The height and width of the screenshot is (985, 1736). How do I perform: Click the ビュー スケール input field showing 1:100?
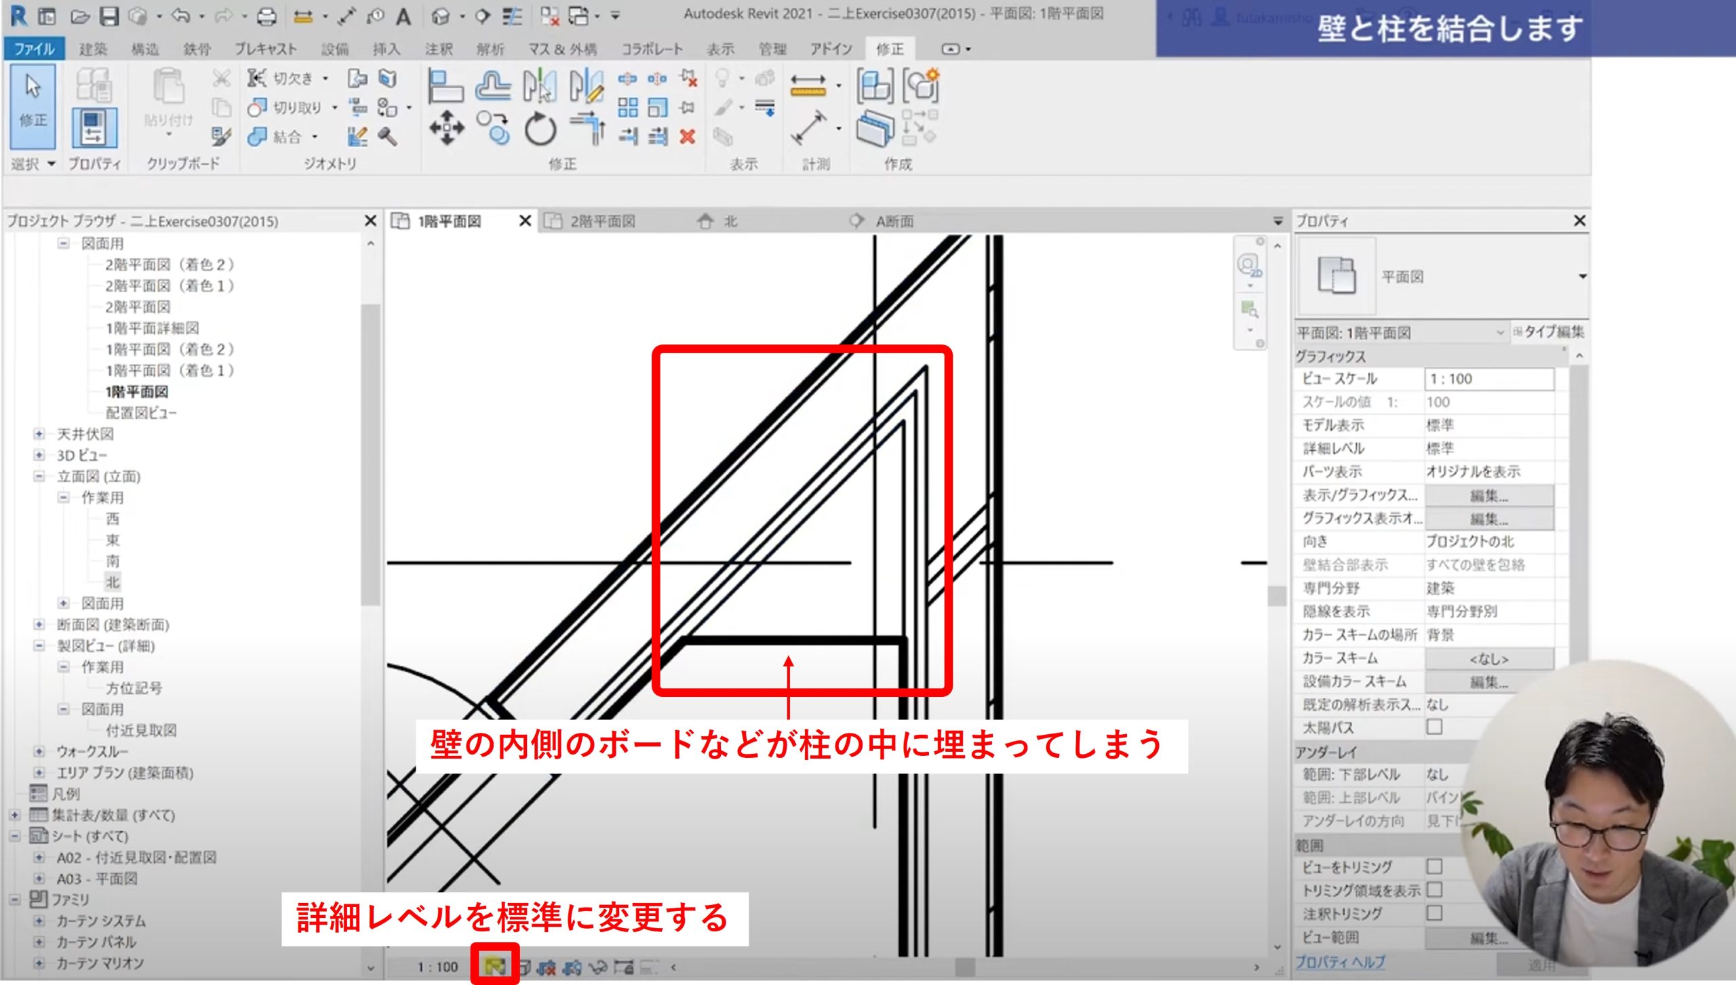click(1488, 379)
